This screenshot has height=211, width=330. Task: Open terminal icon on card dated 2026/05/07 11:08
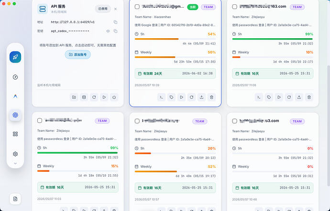pos(259,97)
